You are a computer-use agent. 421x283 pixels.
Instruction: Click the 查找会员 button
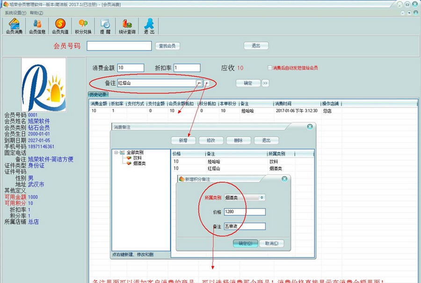pyautogui.click(x=167, y=45)
